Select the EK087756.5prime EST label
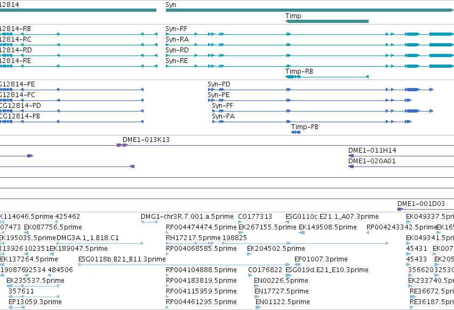 [x=53, y=227]
